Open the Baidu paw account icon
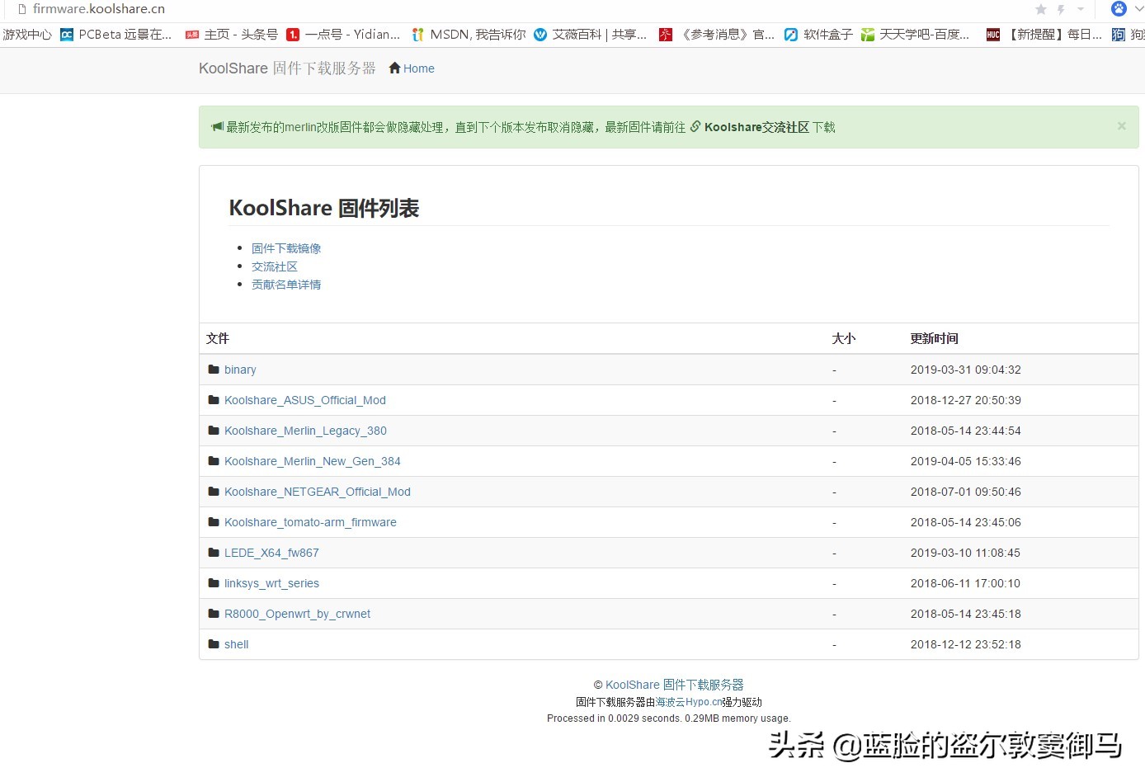 coord(1119,9)
